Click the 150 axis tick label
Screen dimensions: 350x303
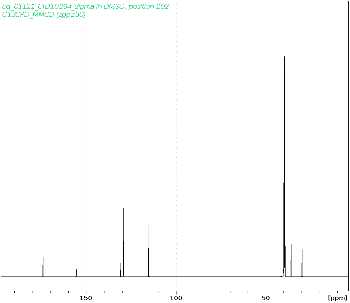click(86, 298)
